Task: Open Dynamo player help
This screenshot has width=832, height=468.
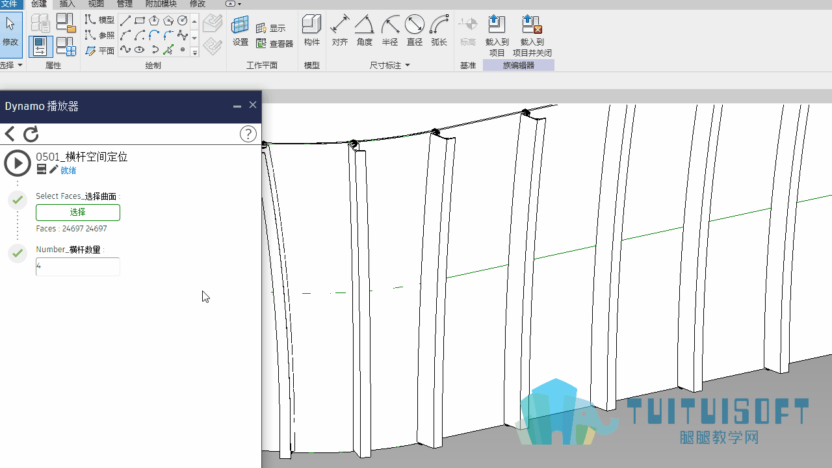Action: [248, 134]
